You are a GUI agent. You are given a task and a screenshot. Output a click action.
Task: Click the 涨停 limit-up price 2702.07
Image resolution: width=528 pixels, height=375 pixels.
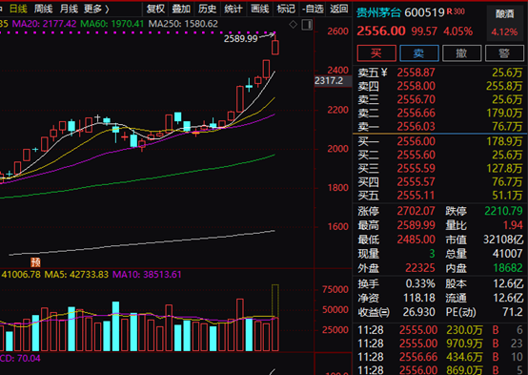416,211
